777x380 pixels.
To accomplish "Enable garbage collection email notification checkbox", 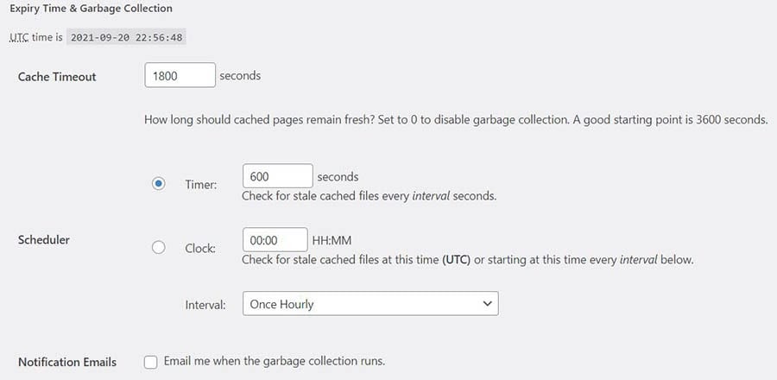I will tap(151, 361).
